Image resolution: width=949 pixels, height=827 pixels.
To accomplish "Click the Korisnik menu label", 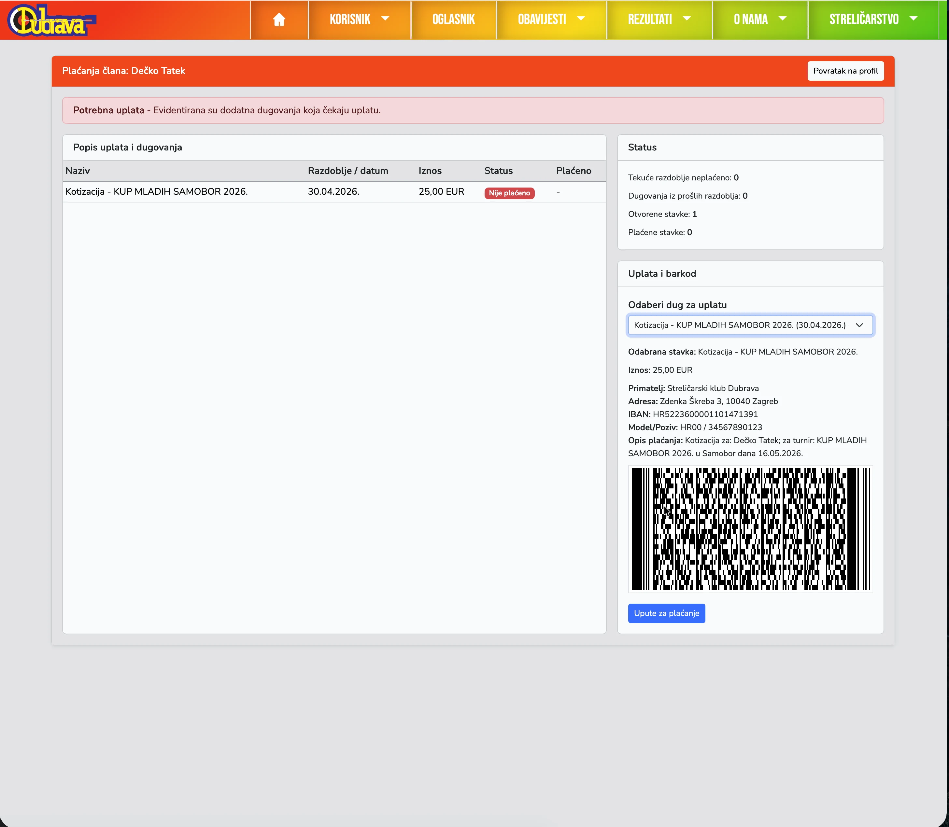I will pyautogui.click(x=350, y=20).
